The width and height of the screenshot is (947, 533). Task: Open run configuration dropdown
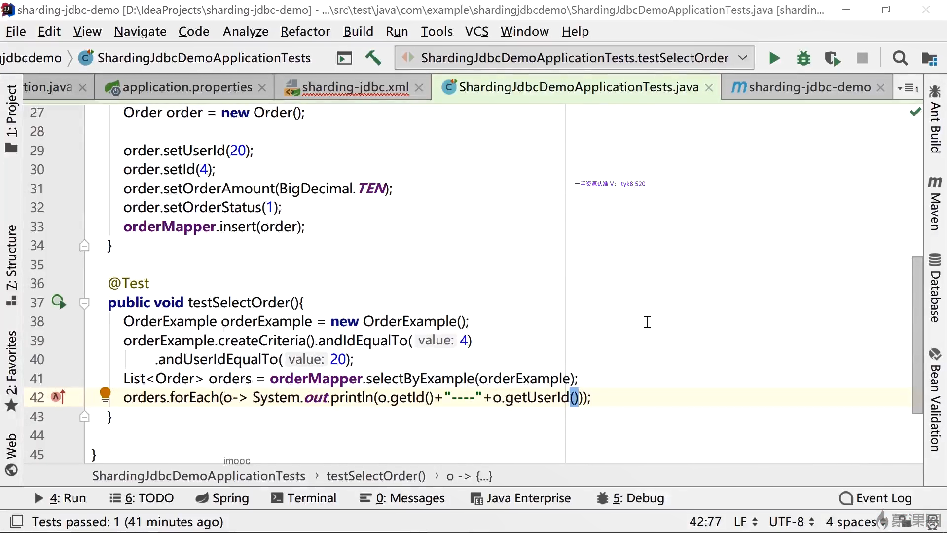pos(742,58)
